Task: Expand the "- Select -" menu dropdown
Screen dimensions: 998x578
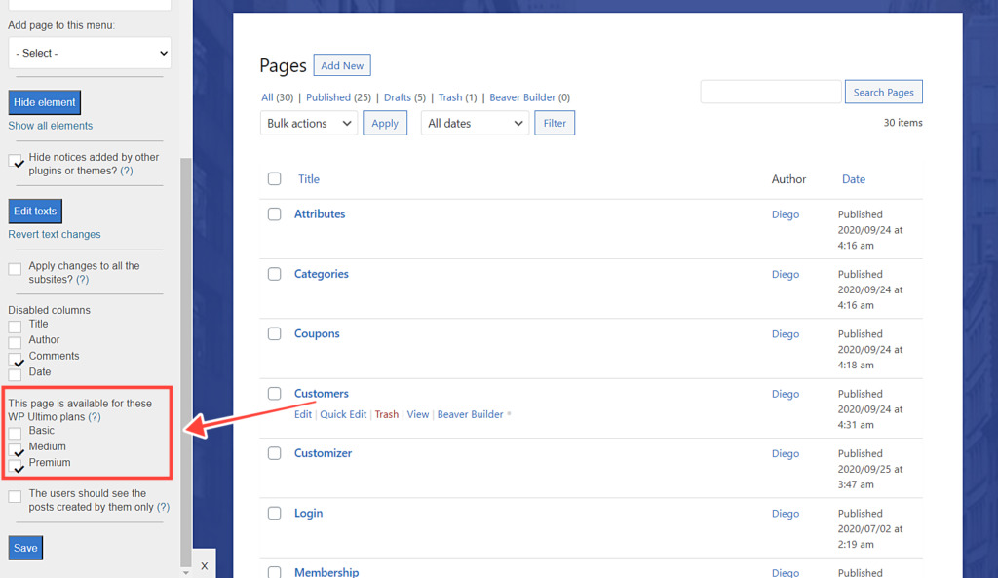Action: [x=89, y=53]
